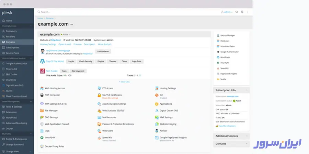Screen dimensions: 309x154
Task: Click the Speed Kit icon in grid
Action: (99, 138)
